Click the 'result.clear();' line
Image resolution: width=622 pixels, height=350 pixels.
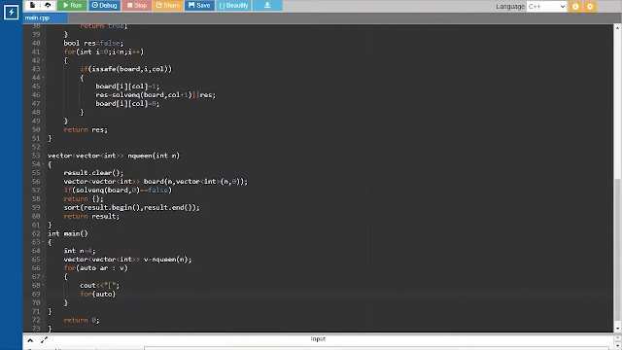[93, 173]
